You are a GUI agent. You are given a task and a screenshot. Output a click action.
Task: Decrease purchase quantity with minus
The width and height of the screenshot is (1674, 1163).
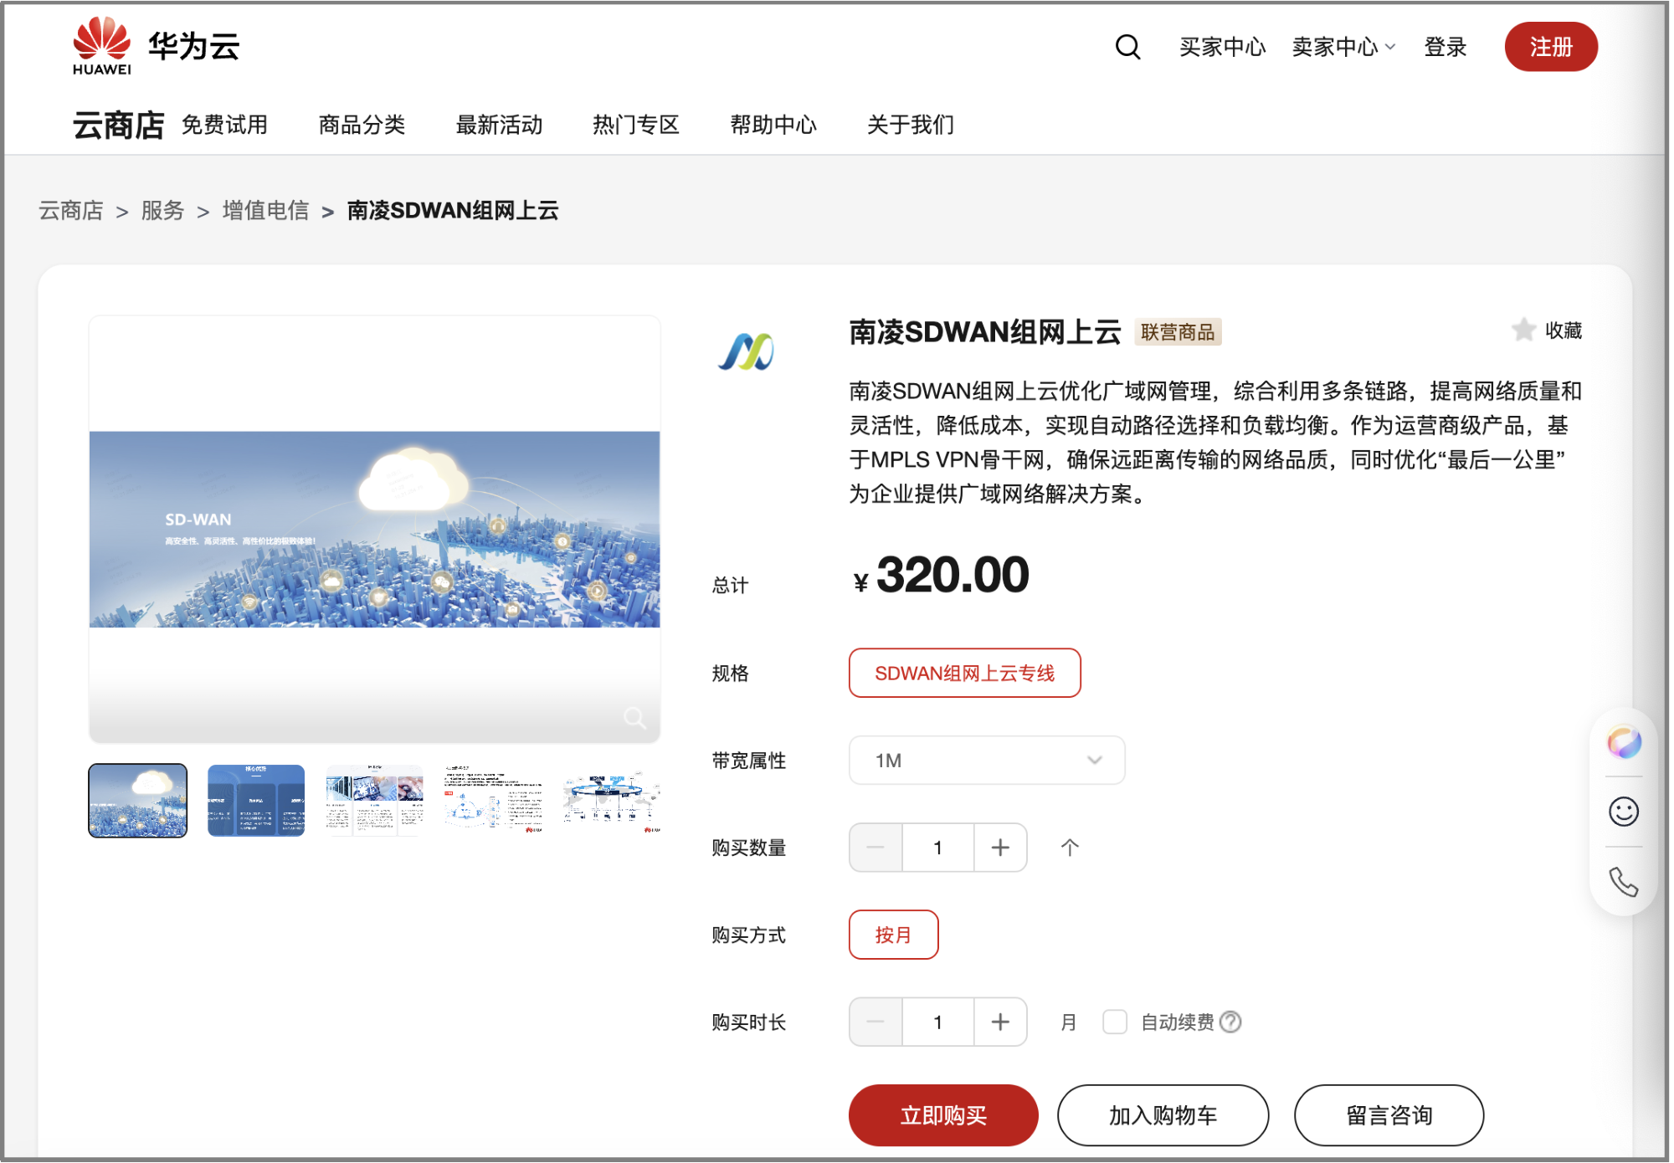tap(876, 848)
